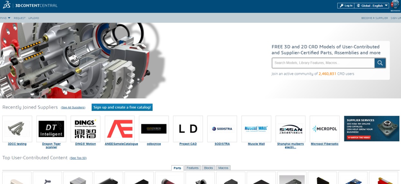The width and height of the screenshot is (401, 184).
Task: Select the Parts tab
Action: pyautogui.click(x=178, y=168)
